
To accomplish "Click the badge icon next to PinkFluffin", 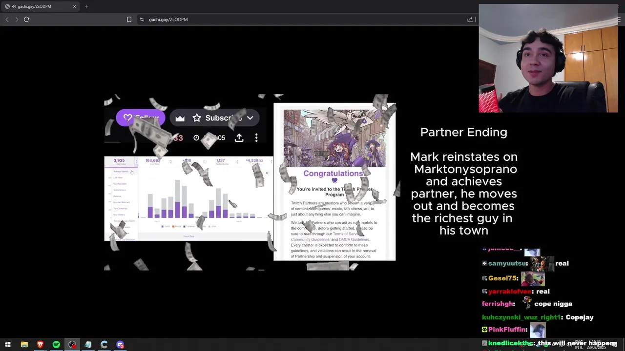I will [x=484, y=330].
